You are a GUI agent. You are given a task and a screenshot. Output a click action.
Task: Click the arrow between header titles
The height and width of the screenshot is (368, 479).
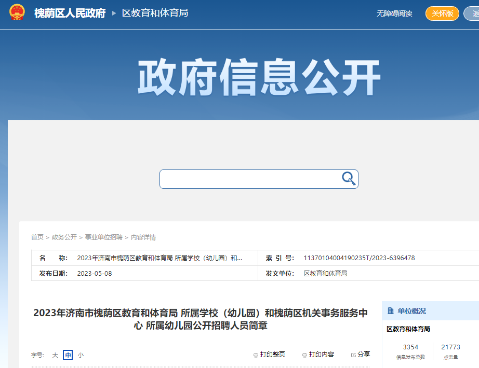tap(114, 13)
